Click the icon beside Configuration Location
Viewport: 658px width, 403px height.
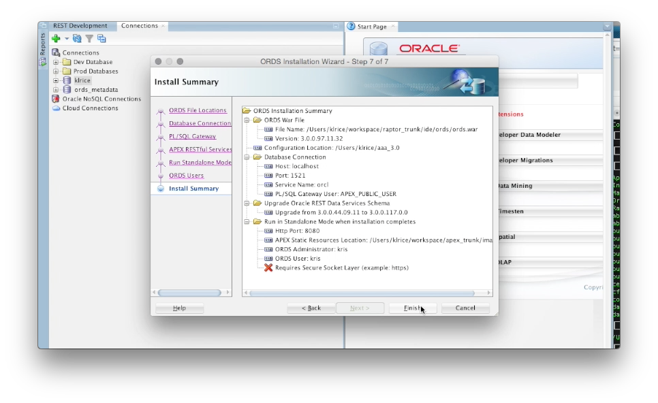[x=257, y=148]
